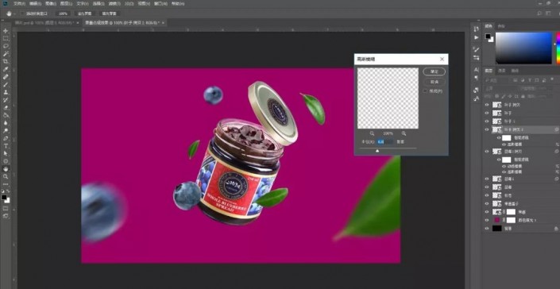Click the 100% button in options bar
Screen dimensions: 560x289
tap(64, 13)
